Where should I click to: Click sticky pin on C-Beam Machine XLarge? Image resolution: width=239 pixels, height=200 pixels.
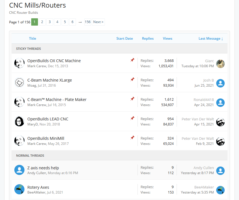(x=132, y=79)
